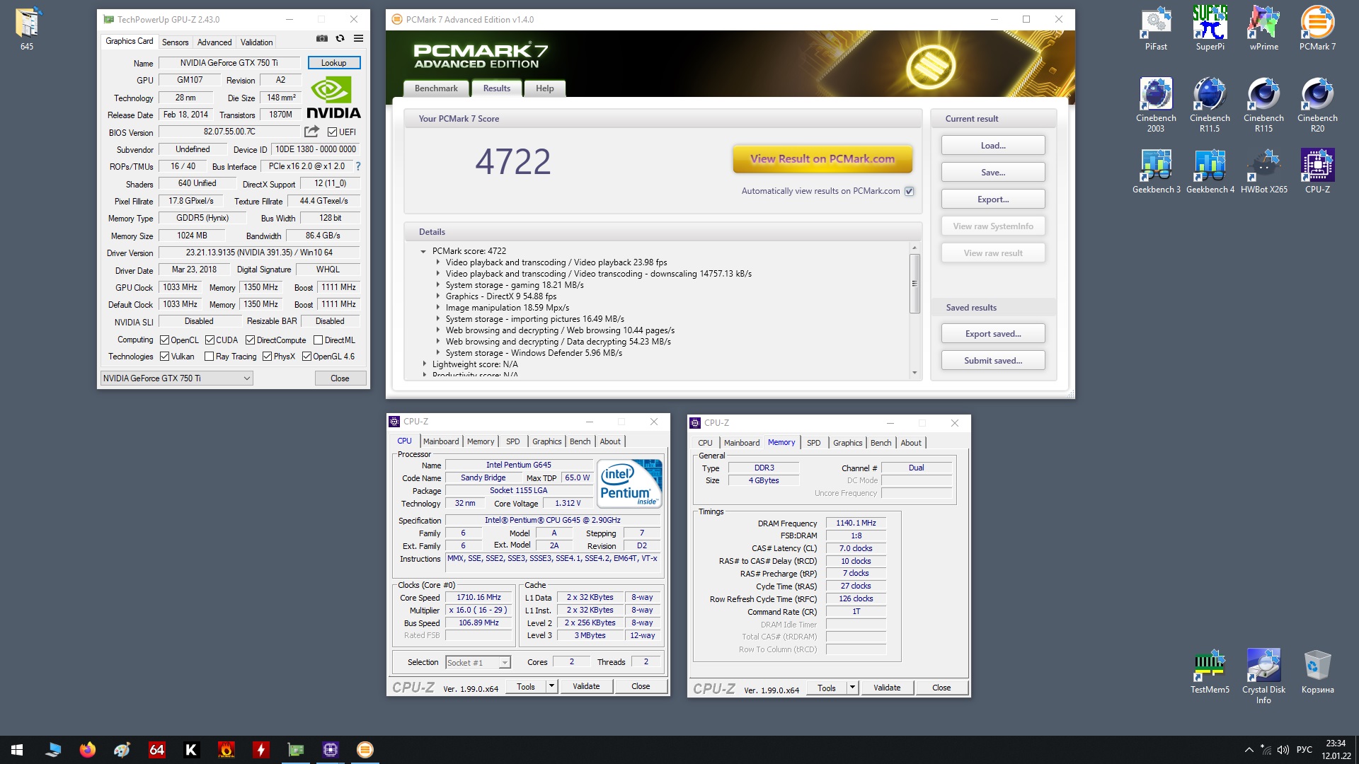Launch PCMark 7 desktop shortcut
The width and height of the screenshot is (1359, 764).
point(1317,28)
